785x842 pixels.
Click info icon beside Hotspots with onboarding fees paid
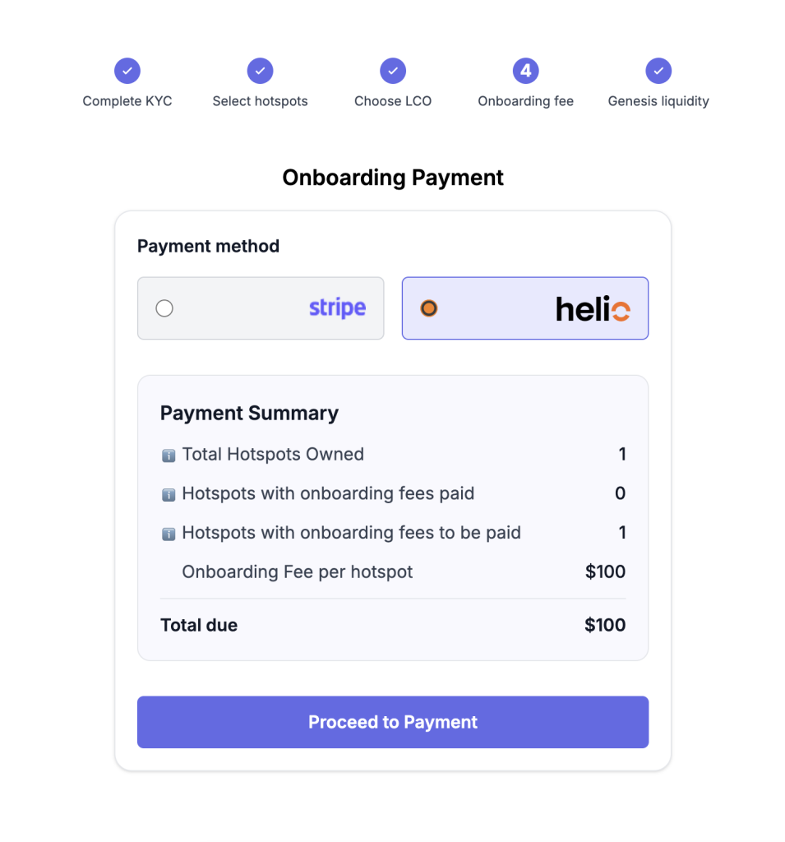click(169, 494)
